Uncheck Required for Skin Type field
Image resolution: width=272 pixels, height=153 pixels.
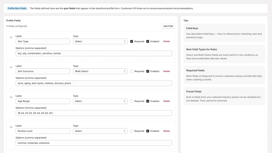point(132,41)
